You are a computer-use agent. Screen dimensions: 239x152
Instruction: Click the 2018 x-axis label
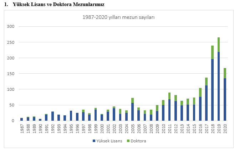click(x=213, y=129)
